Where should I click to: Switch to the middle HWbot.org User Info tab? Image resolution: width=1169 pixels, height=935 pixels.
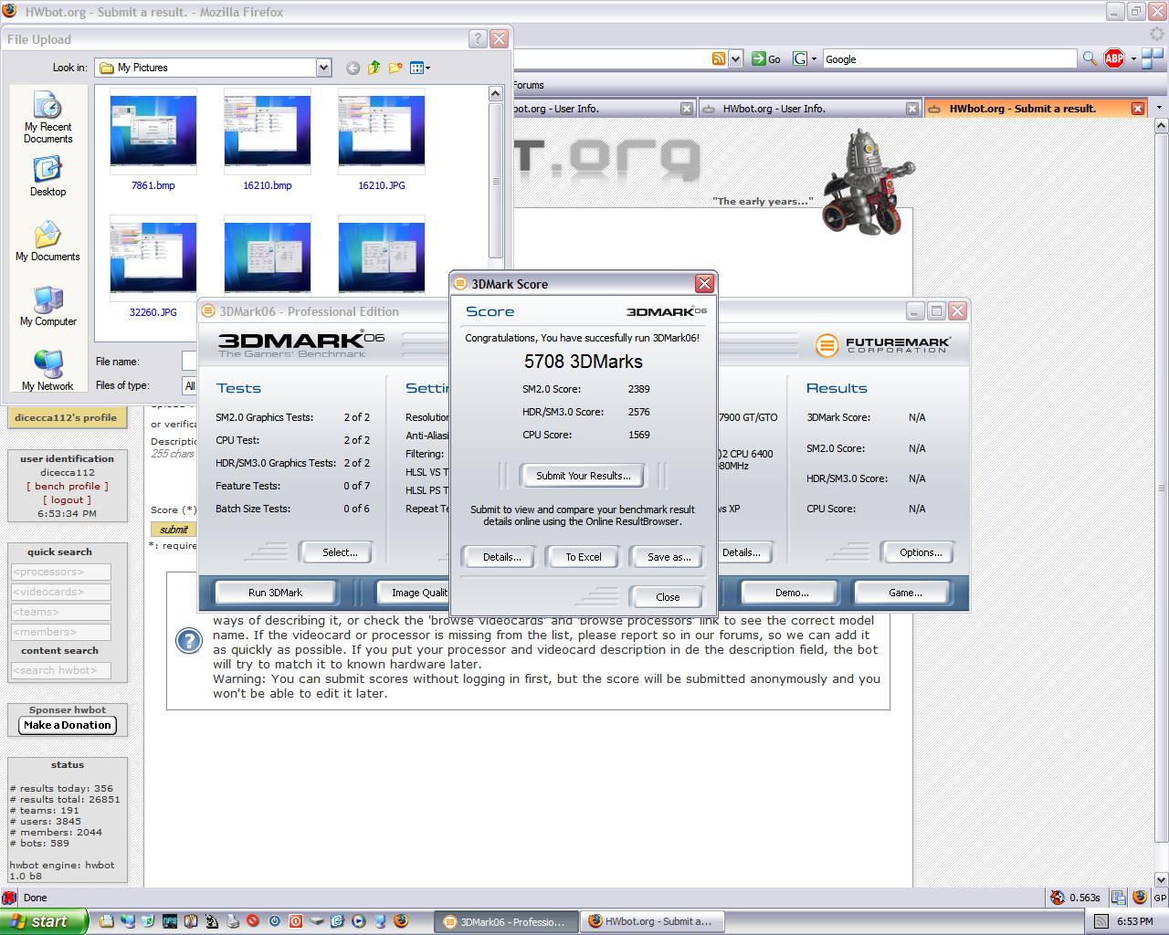click(x=809, y=108)
